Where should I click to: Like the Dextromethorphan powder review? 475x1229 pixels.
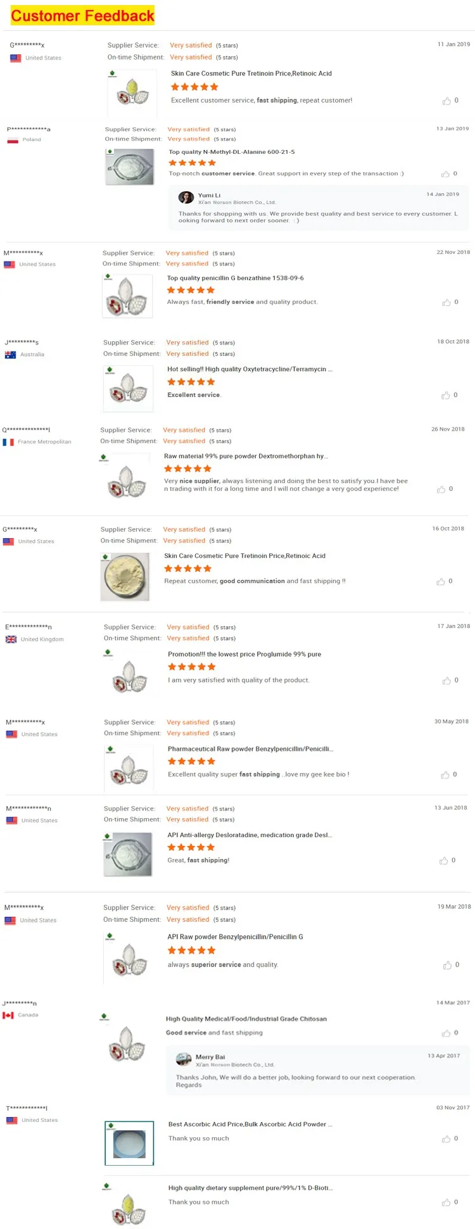(x=441, y=489)
